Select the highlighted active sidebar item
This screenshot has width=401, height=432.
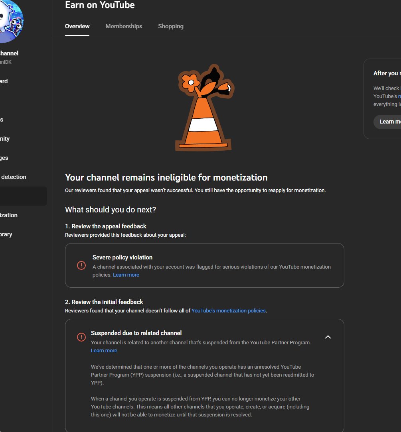point(24,196)
